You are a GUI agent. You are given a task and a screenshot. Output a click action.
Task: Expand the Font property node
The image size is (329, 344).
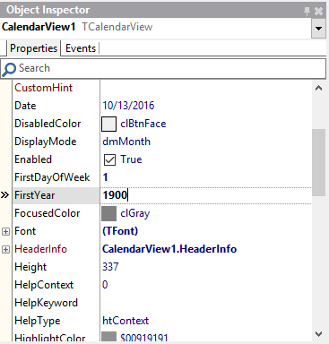click(x=5, y=231)
